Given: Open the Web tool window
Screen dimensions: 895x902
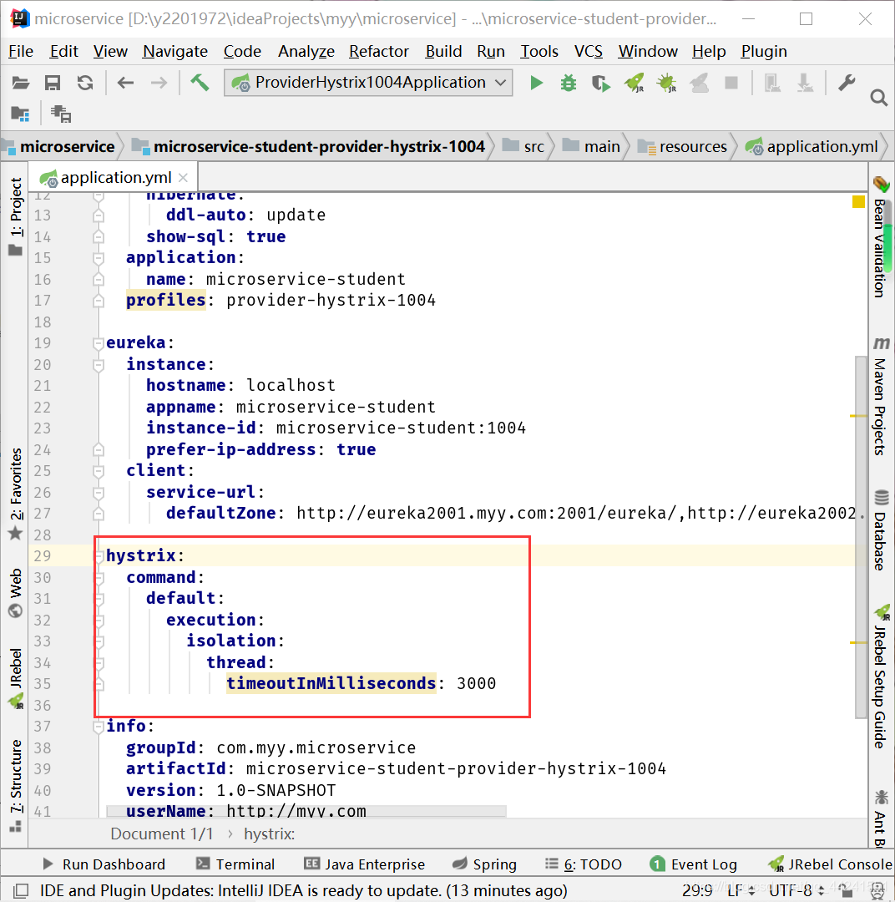Looking at the screenshot, I should [x=16, y=592].
